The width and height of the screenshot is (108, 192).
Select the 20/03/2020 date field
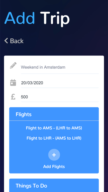pyautogui.click(x=60, y=83)
